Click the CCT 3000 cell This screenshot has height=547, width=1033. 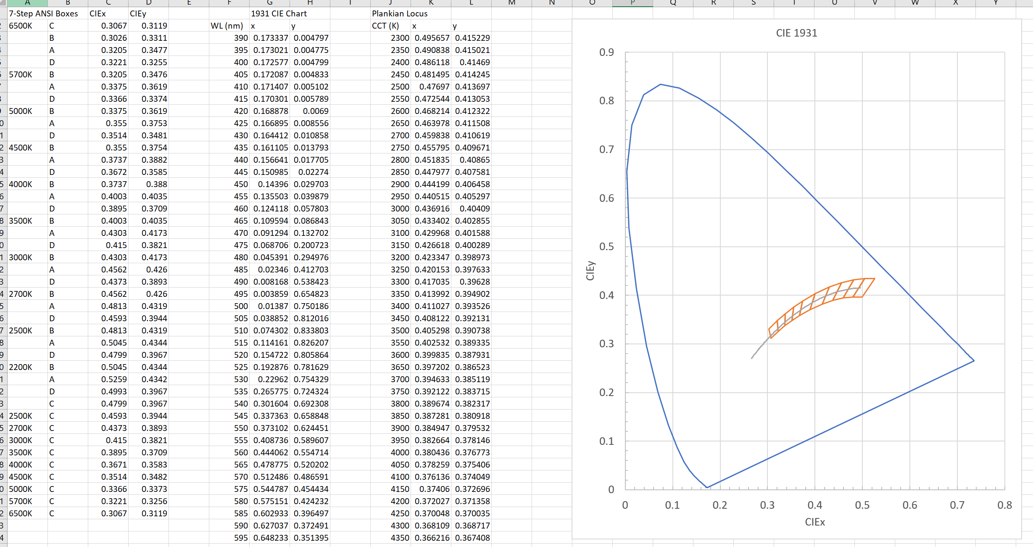tap(400, 209)
